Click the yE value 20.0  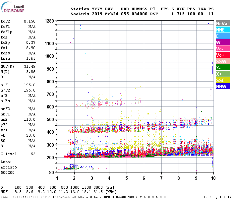tap(31, 135)
